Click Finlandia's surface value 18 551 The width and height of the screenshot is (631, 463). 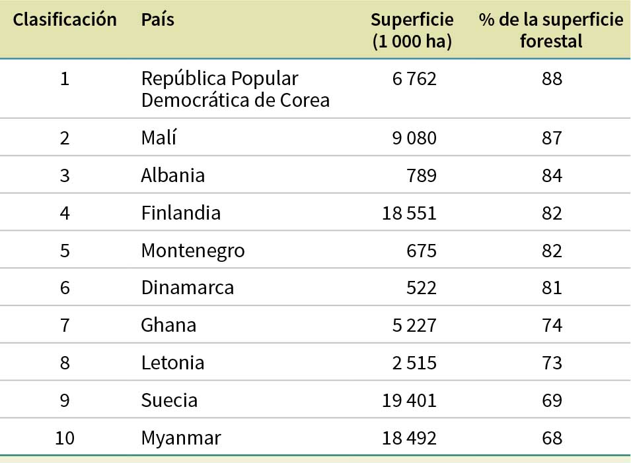point(409,213)
